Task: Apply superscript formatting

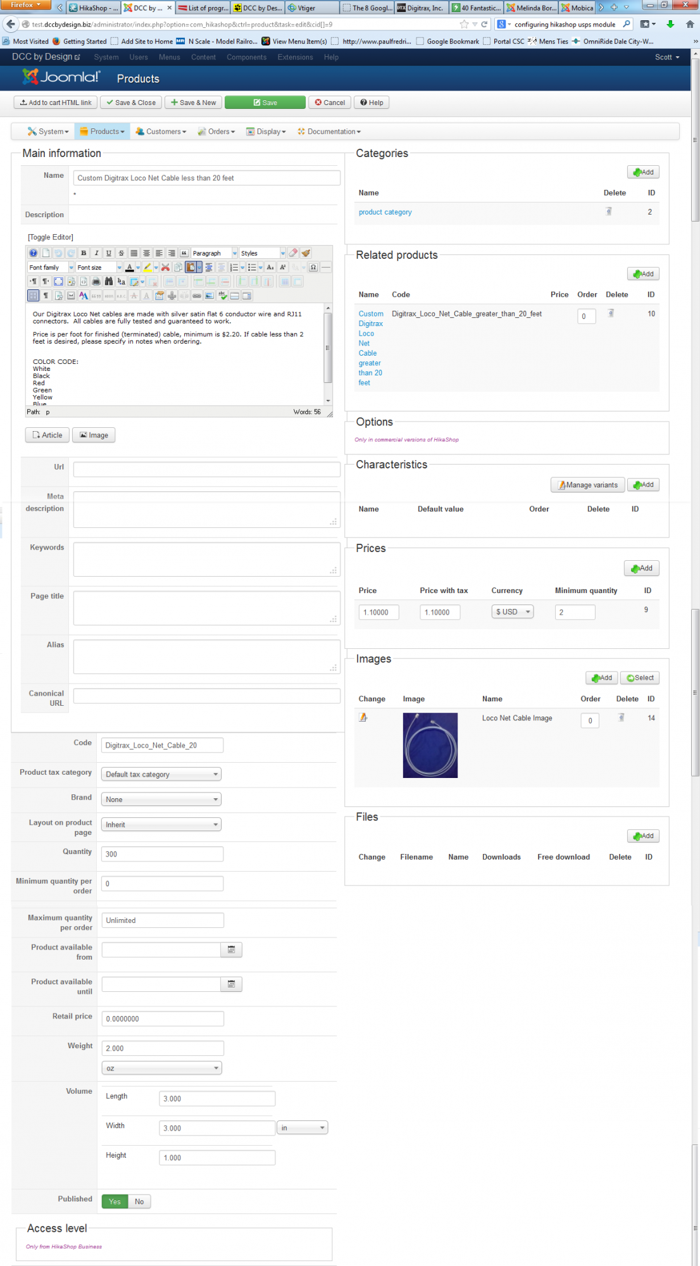Action: pos(282,267)
